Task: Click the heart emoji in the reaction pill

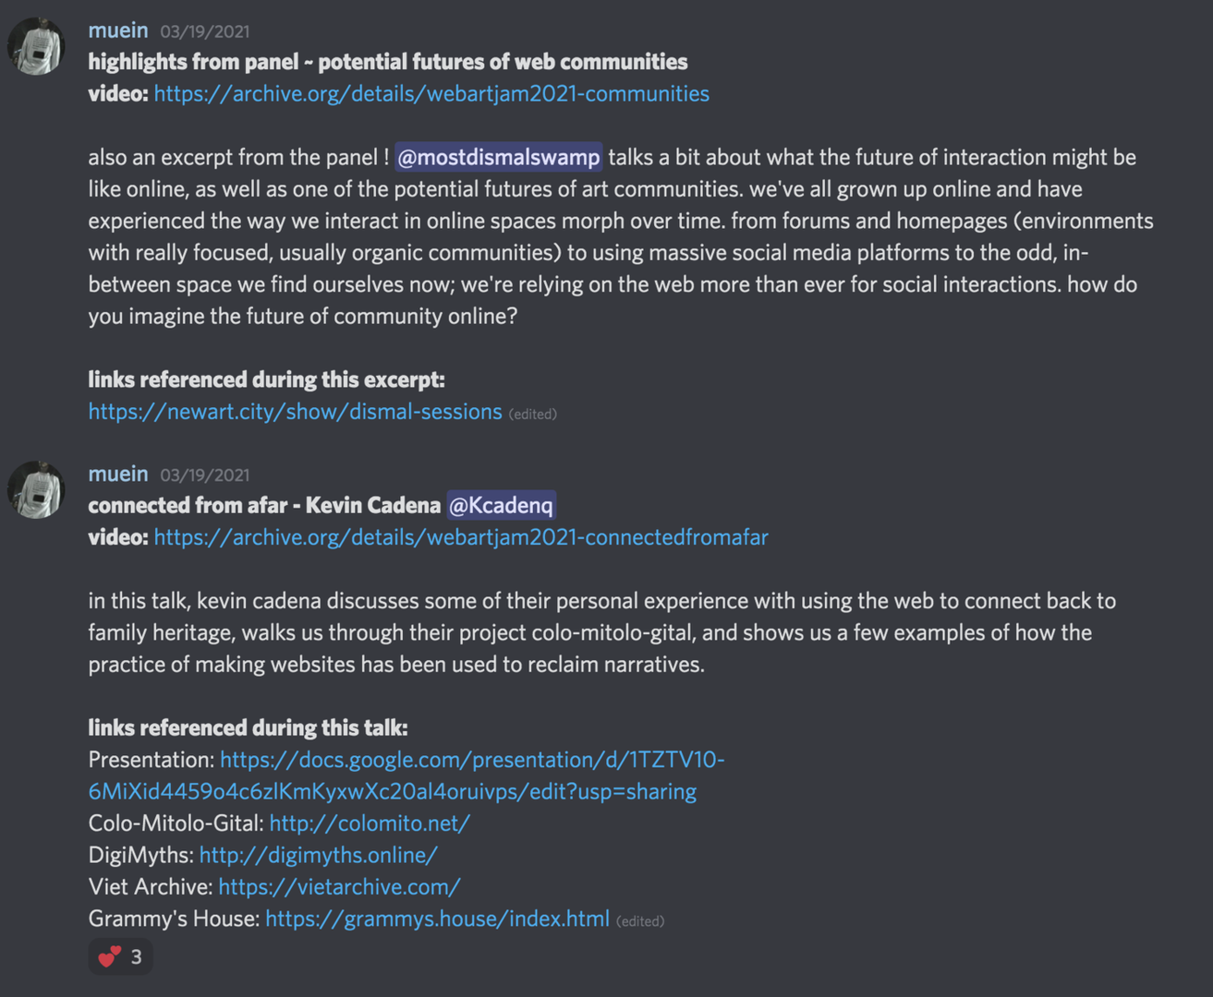Action: (x=109, y=956)
